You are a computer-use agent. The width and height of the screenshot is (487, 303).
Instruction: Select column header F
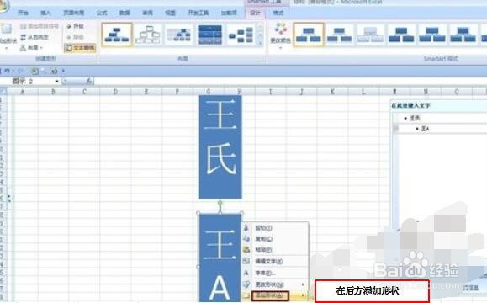(x=177, y=92)
